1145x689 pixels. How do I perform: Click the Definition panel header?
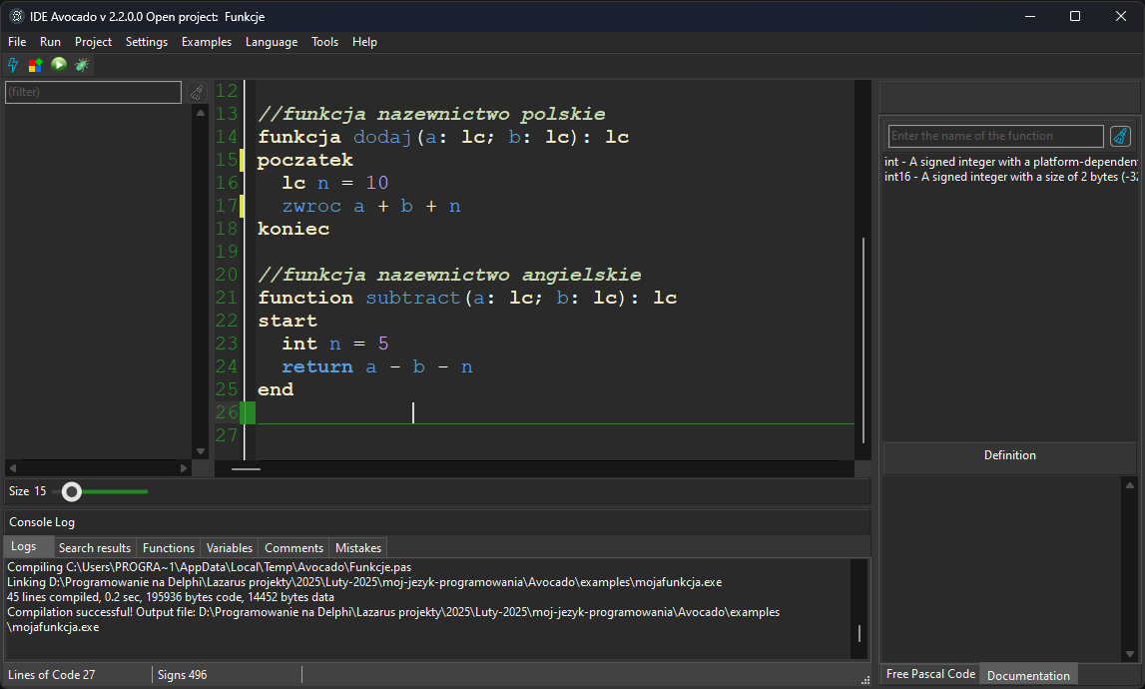1009,455
